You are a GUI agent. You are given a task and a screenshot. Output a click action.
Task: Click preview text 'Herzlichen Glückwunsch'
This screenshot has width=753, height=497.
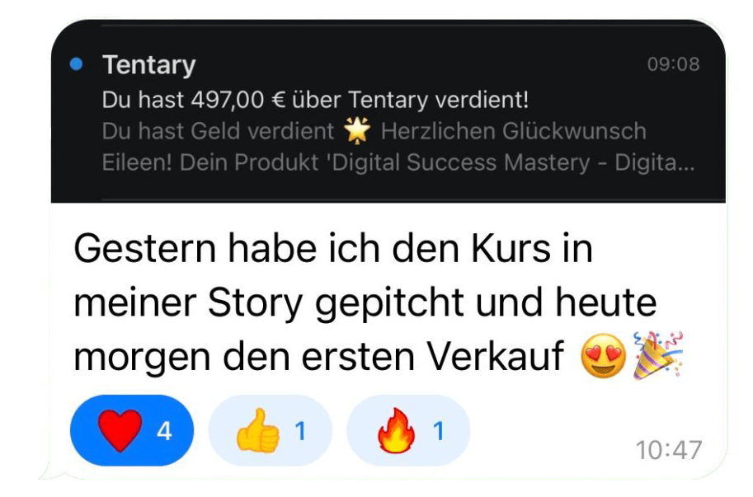pos(513,131)
